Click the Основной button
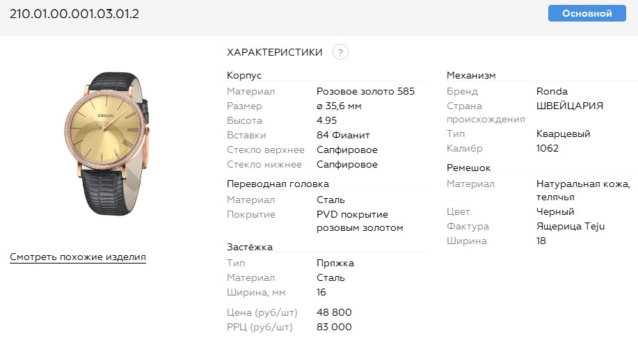The width and height of the screenshot is (638, 340). 587,13
